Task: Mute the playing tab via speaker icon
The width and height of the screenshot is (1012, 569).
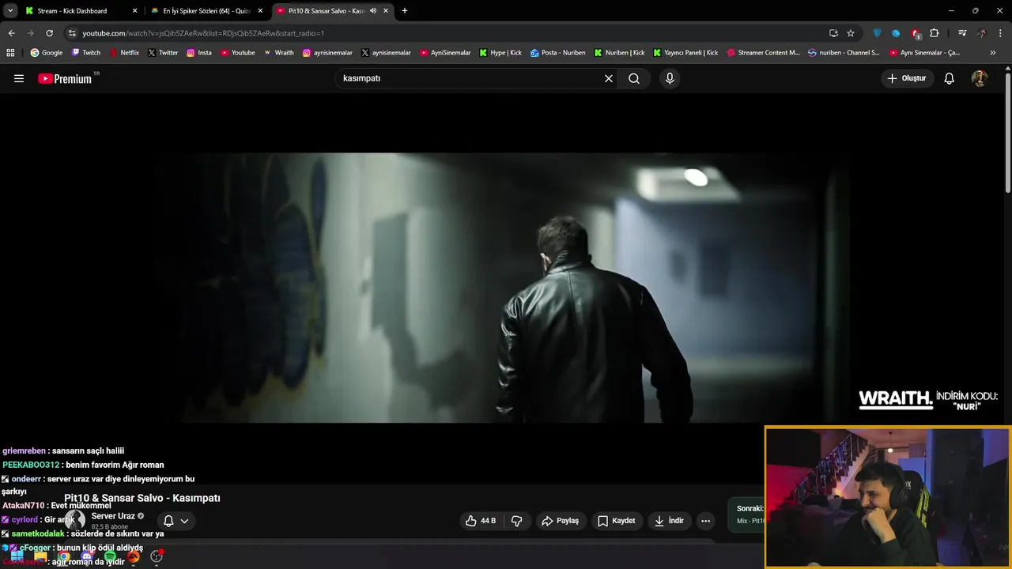Action: click(x=373, y=11)
